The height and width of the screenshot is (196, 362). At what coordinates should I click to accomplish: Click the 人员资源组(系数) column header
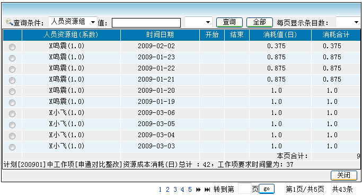pyautogui.click(x=71, y=35)
